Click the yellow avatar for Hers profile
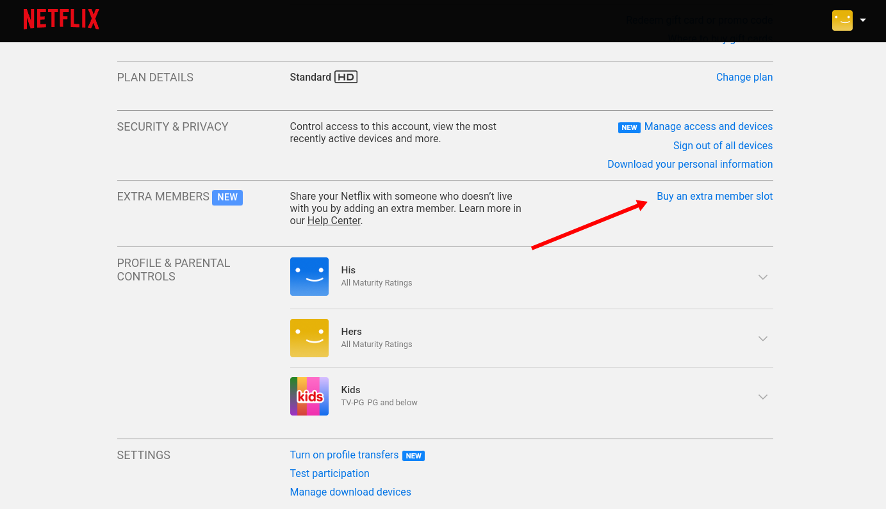The height and width of the screenshot is (509, 886). pyautogui.click(x=309, y=337)
